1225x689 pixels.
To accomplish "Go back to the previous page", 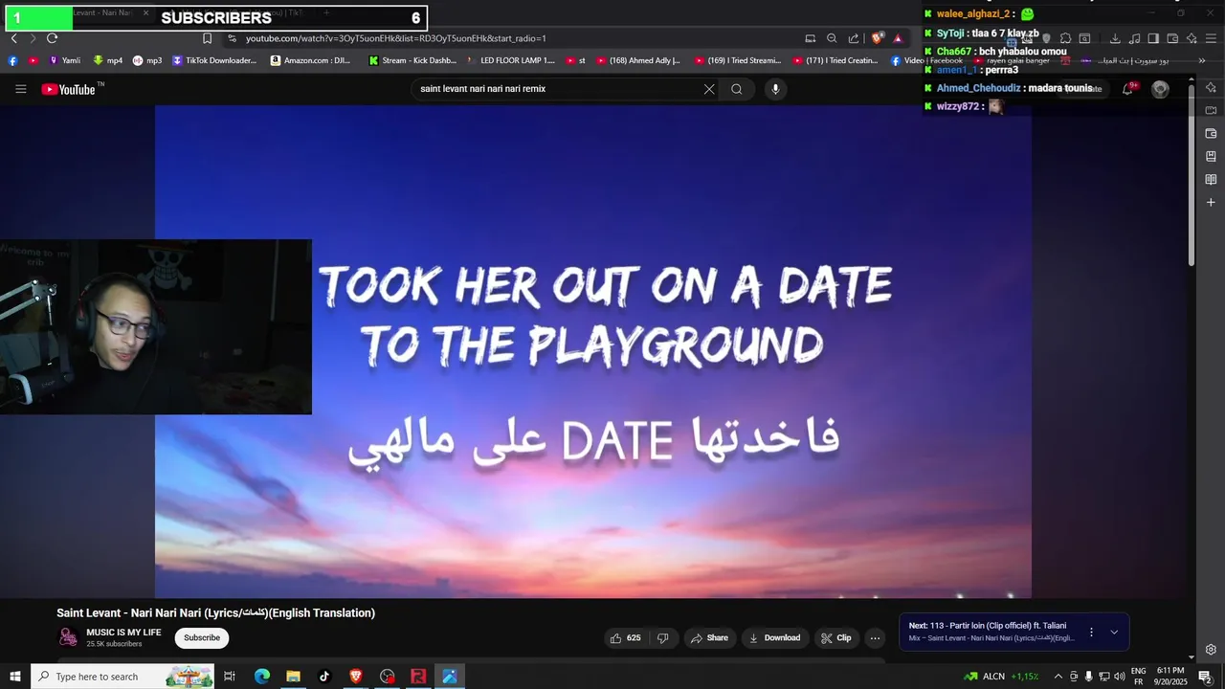I will pyautogui.click(x=13, y=38).
